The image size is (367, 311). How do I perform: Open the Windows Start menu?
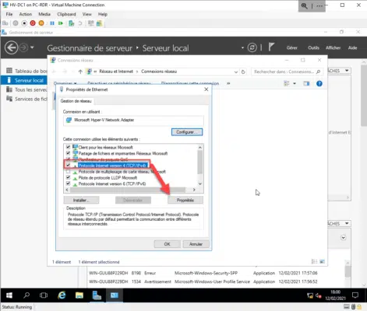[x=9, y=295]
